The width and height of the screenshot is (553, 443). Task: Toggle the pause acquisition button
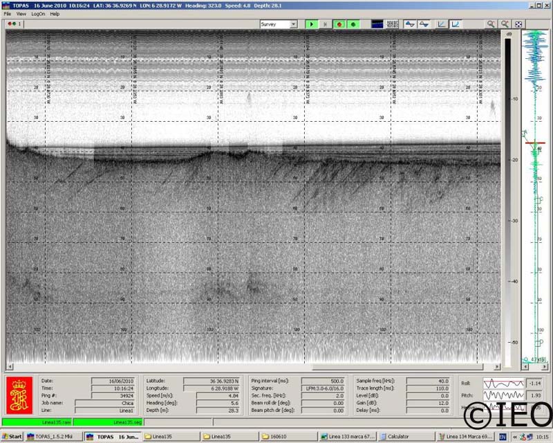point(326,24)
